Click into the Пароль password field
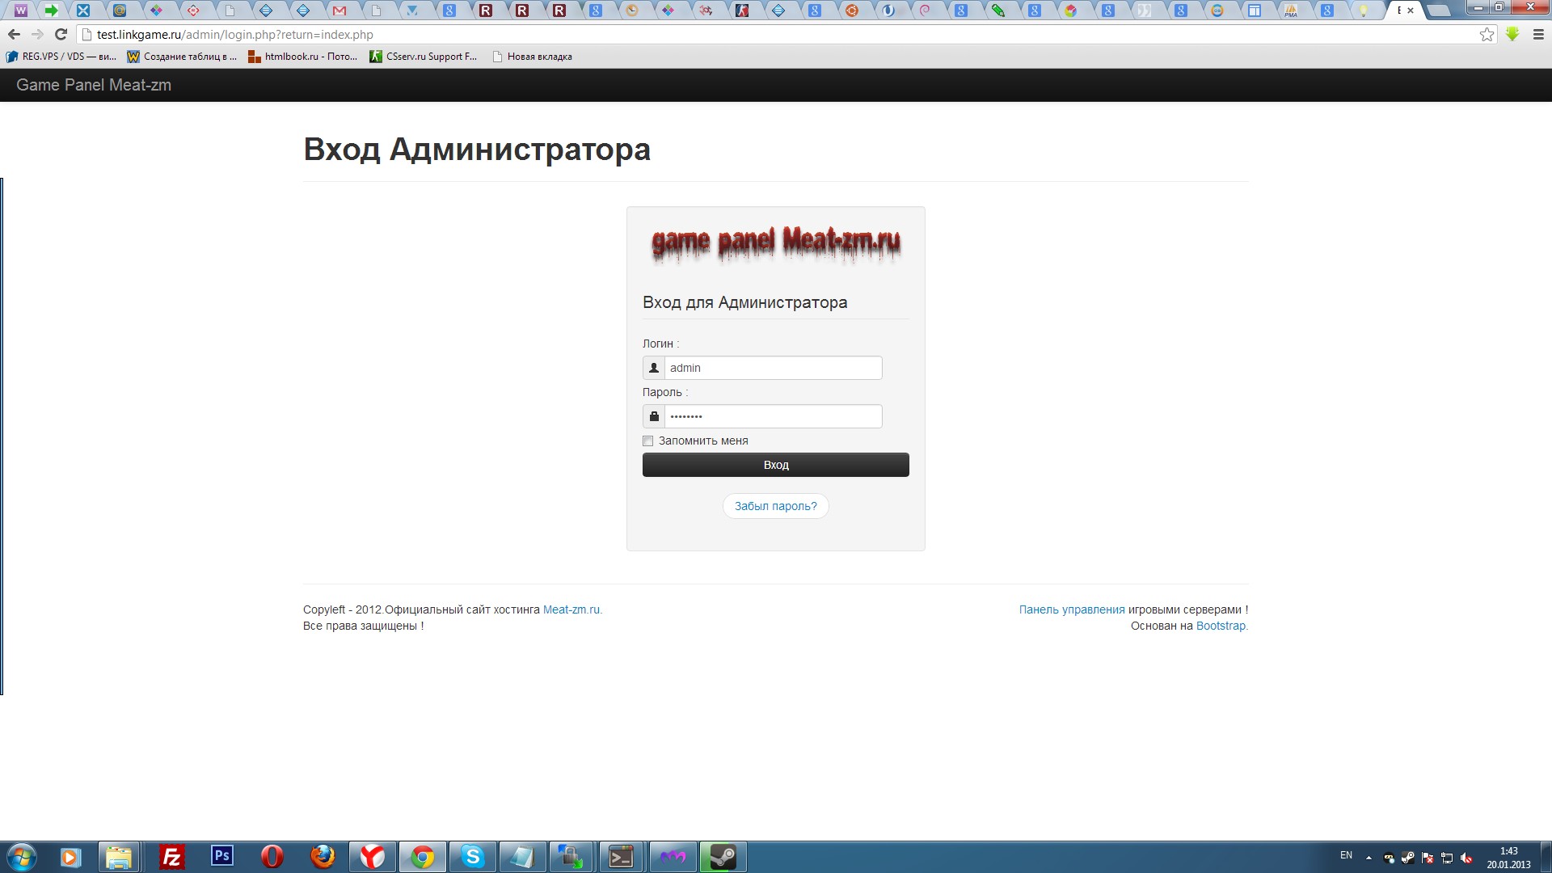The width and height of the screenshot is (1552, 873). [x=773, y=416]
